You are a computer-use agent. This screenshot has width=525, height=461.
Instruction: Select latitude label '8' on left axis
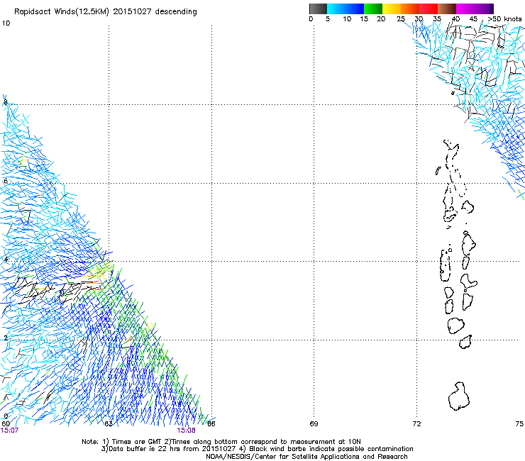(6, 102)
